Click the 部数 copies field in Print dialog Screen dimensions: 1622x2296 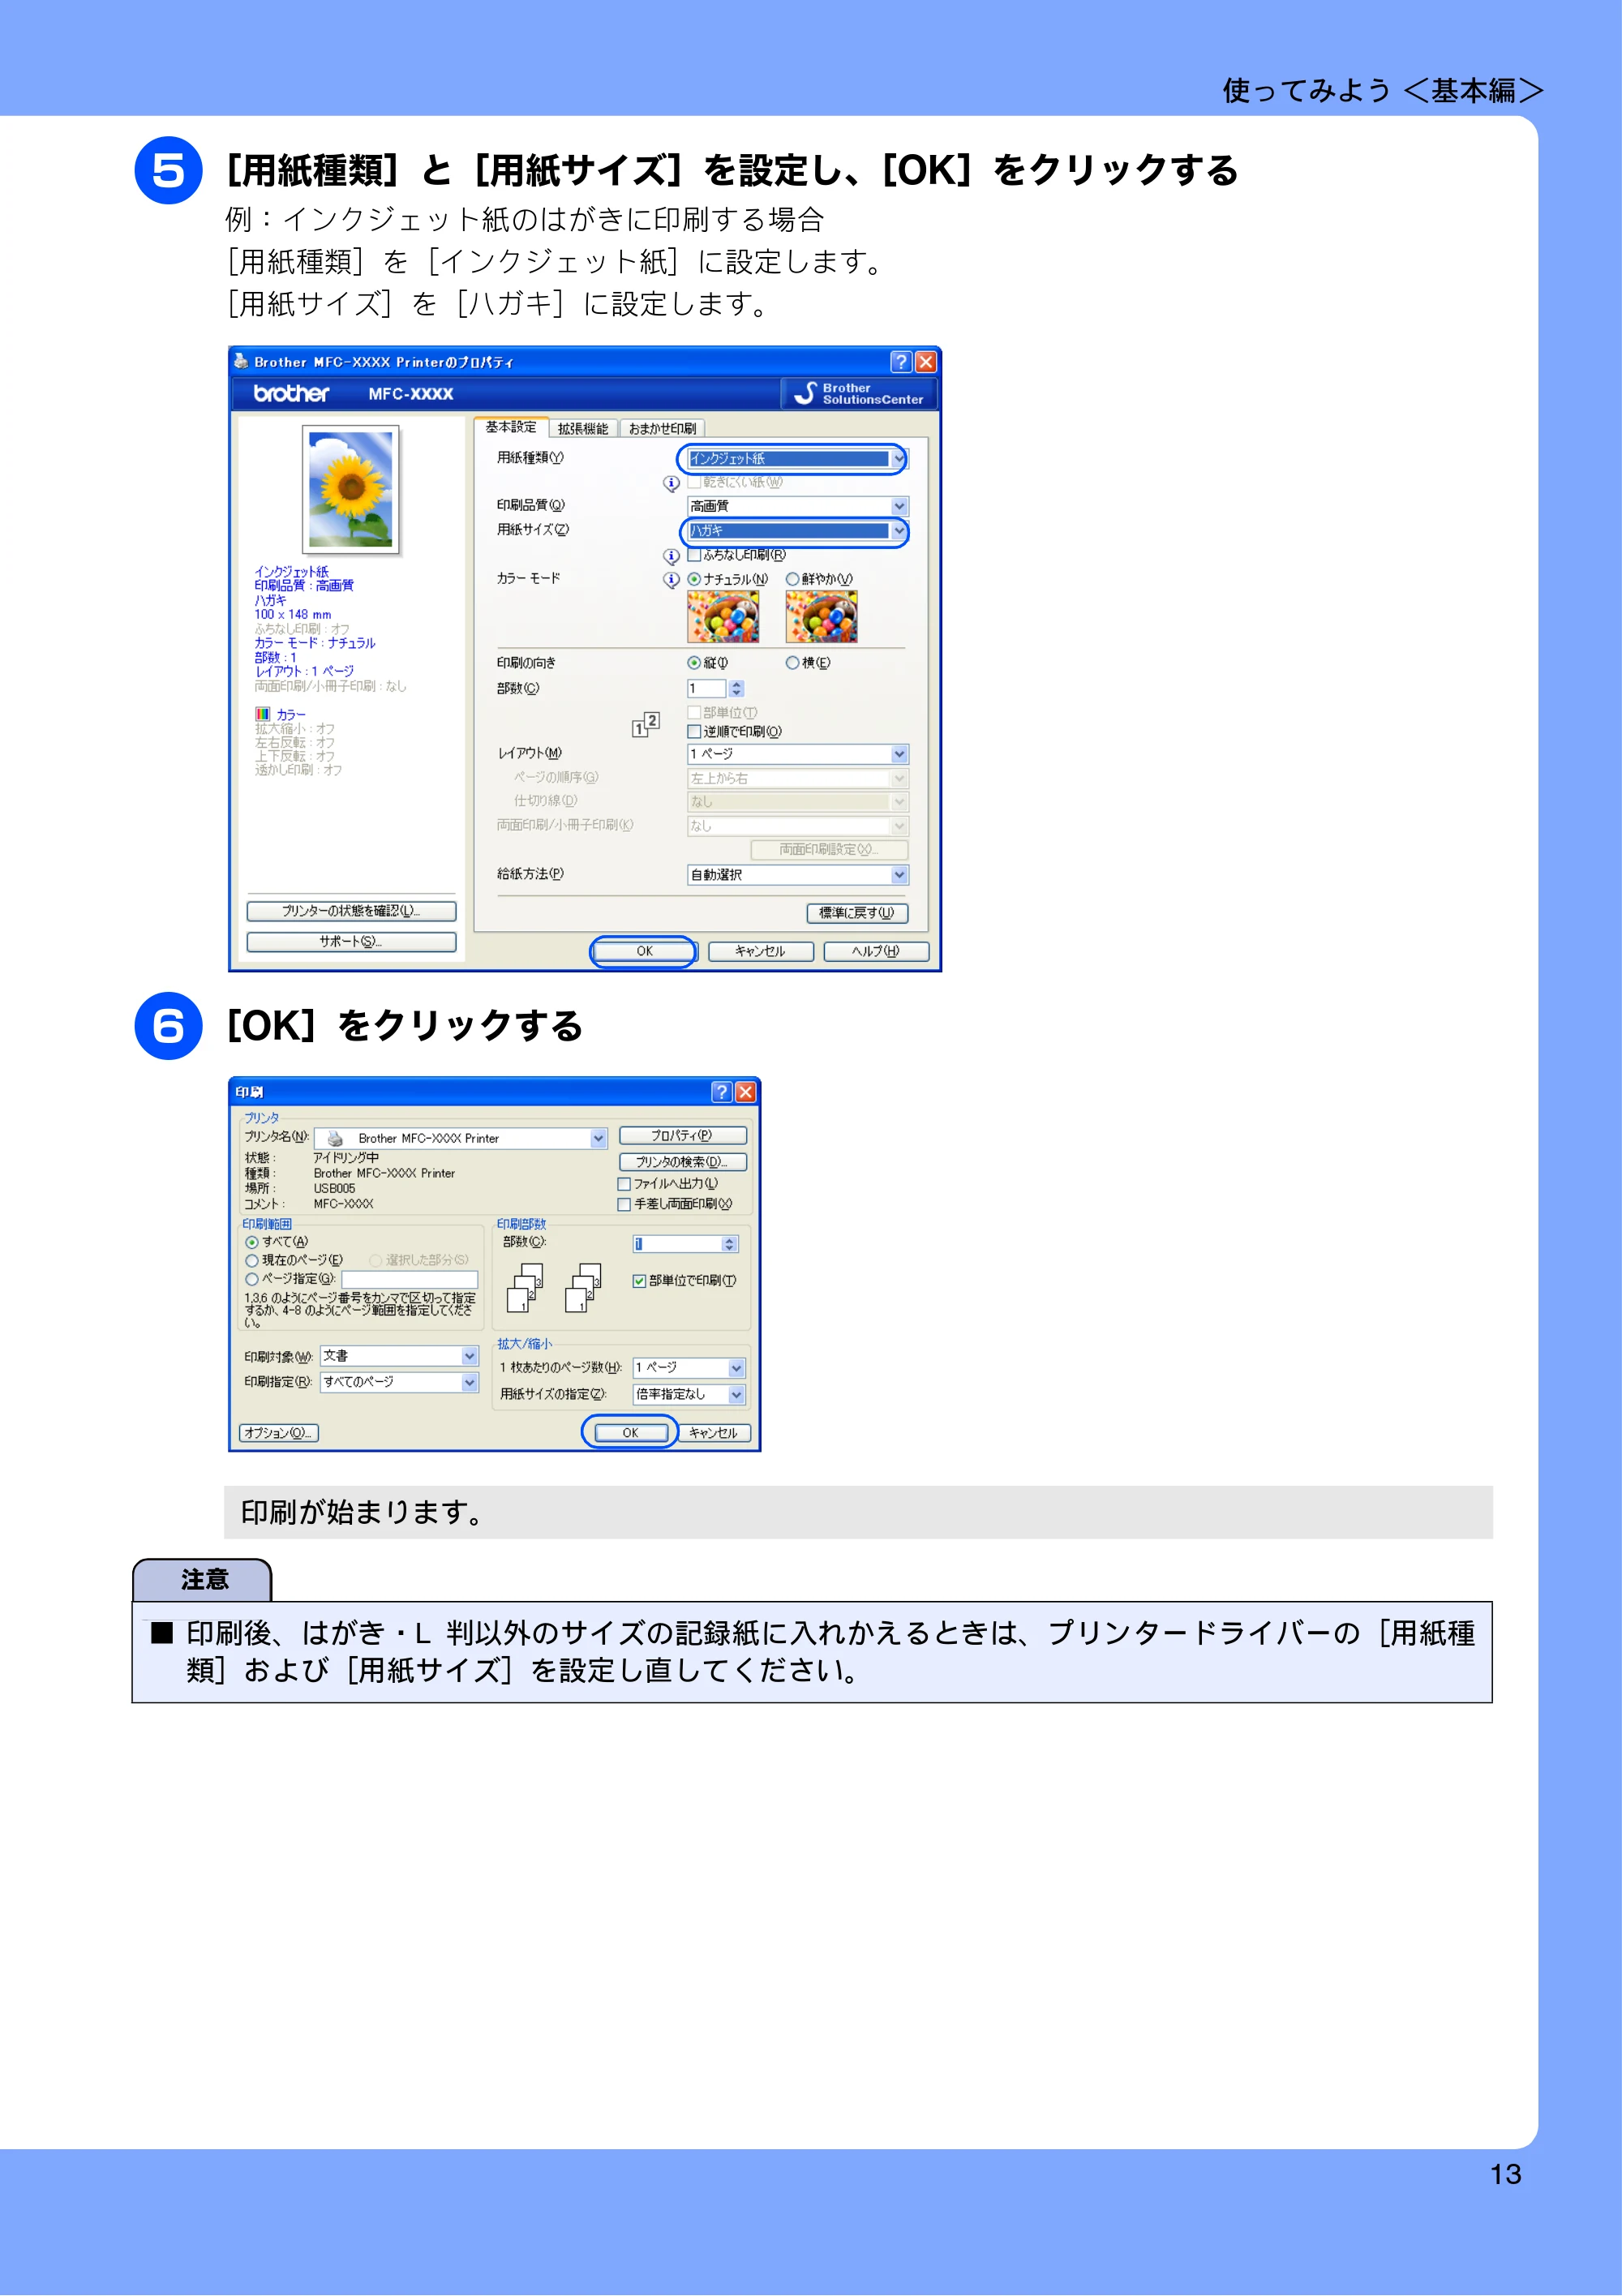click(x=677, y=1244)
